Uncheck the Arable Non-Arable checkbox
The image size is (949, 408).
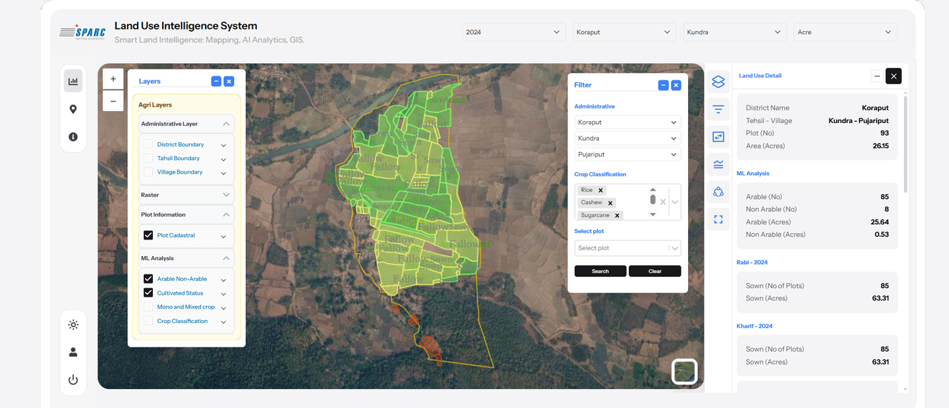(148, 279)
